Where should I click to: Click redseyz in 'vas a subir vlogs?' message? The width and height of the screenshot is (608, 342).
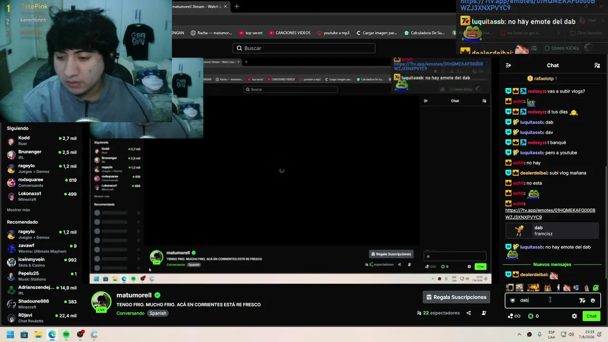536,91
